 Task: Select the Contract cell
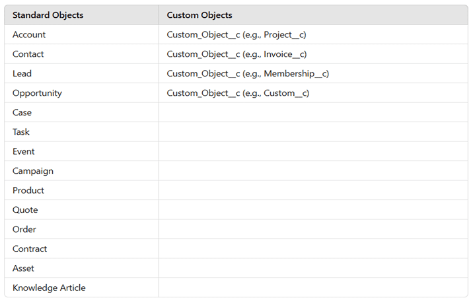tap(30, 249)
